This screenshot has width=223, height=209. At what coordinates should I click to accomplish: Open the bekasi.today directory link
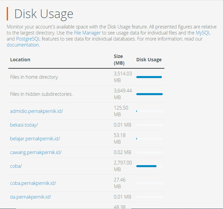point(24,125)
